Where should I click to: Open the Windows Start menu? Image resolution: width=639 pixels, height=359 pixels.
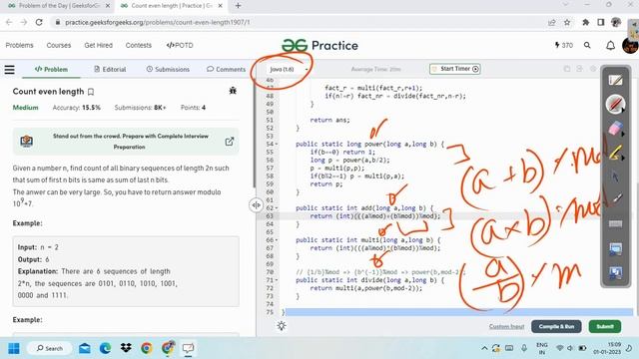[x=13, y=348]
